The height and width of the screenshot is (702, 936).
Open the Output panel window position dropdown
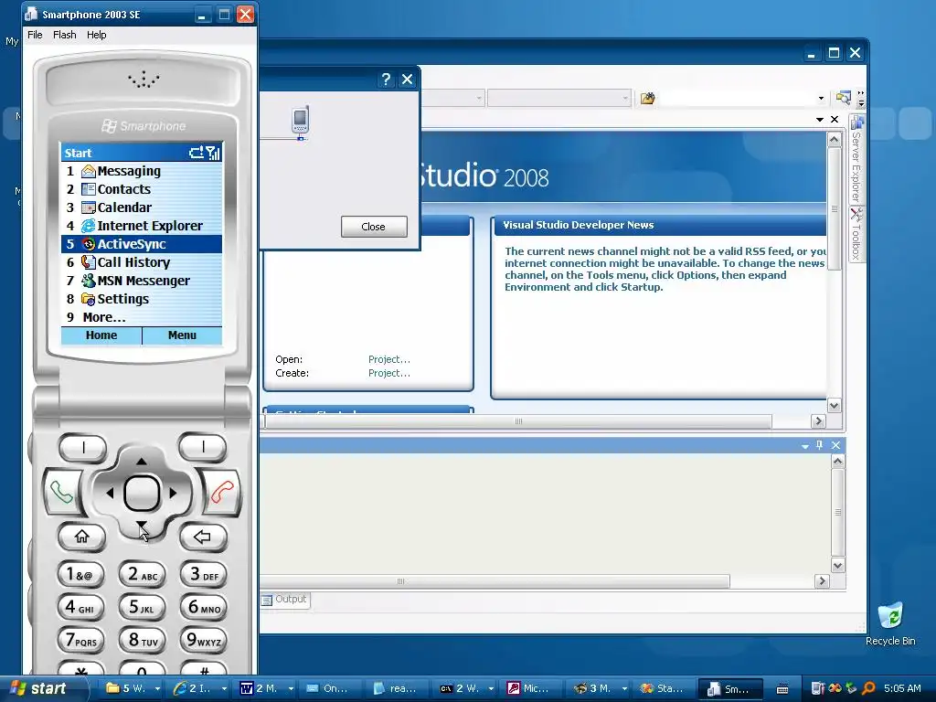click(x=804, y=446)
